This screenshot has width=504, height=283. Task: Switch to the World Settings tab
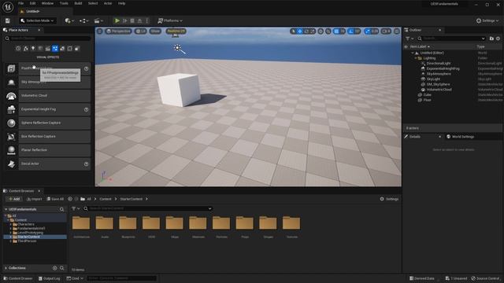(x=460, y=137)
